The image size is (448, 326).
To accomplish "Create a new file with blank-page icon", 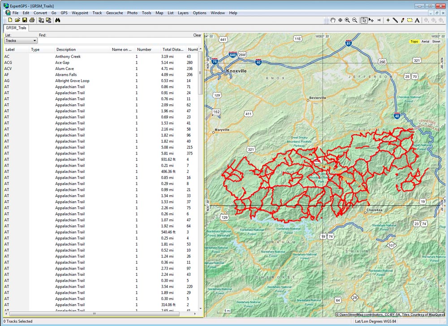I will (10, 20).
